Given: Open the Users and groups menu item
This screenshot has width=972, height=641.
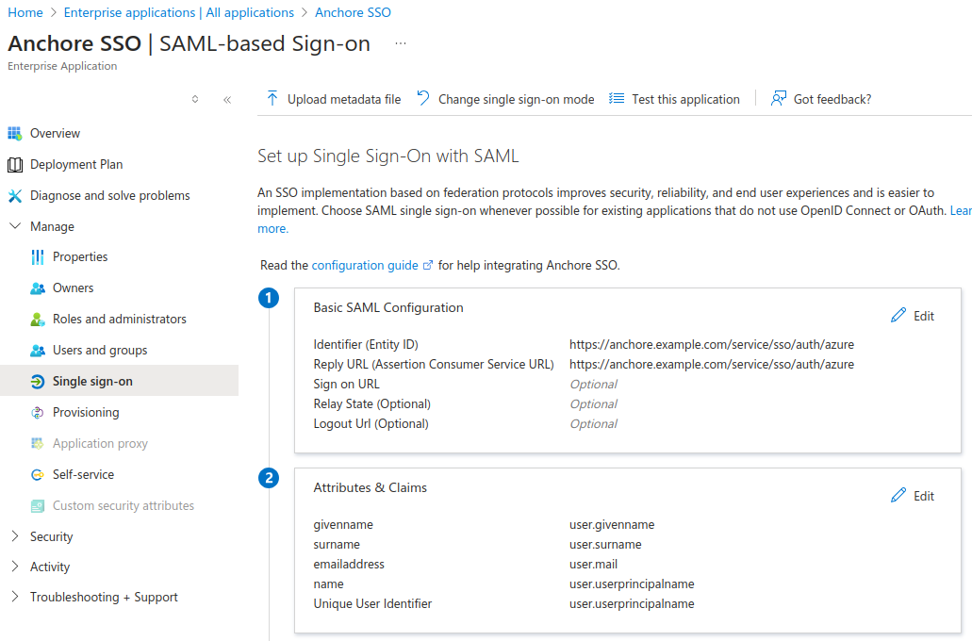Looking at the screenshot, I should coord(100,350).
